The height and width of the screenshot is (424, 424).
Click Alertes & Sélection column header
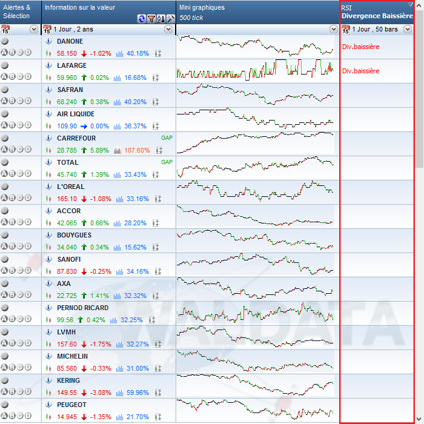tap(21, 12)
